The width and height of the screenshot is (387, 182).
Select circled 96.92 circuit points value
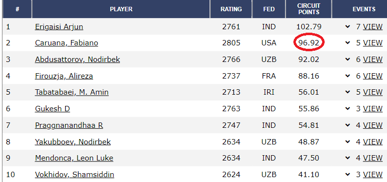[309, 43]
